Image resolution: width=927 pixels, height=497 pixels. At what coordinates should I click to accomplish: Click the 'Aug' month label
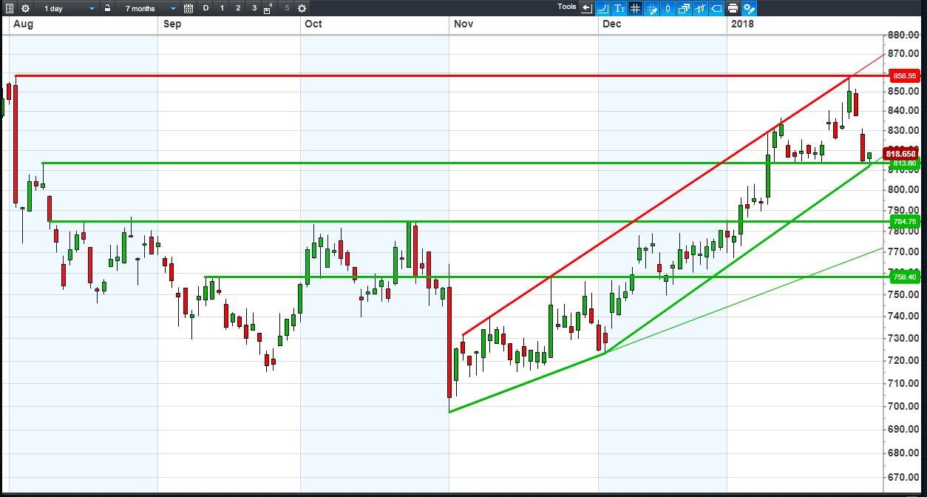[23, 24]
